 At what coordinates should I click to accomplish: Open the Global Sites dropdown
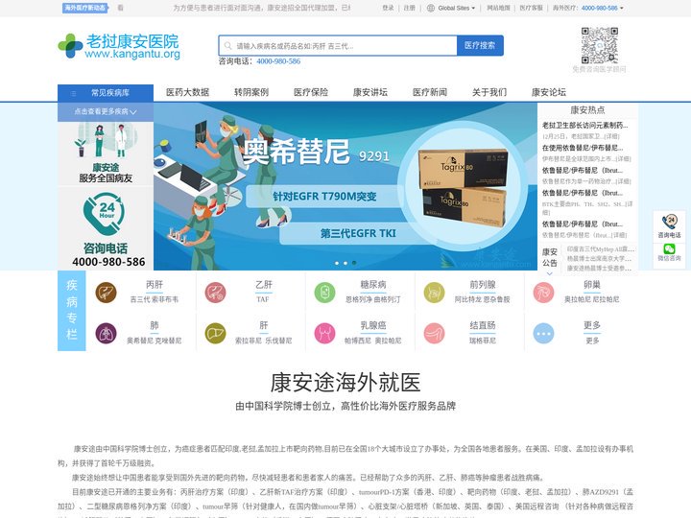[456, 8]
